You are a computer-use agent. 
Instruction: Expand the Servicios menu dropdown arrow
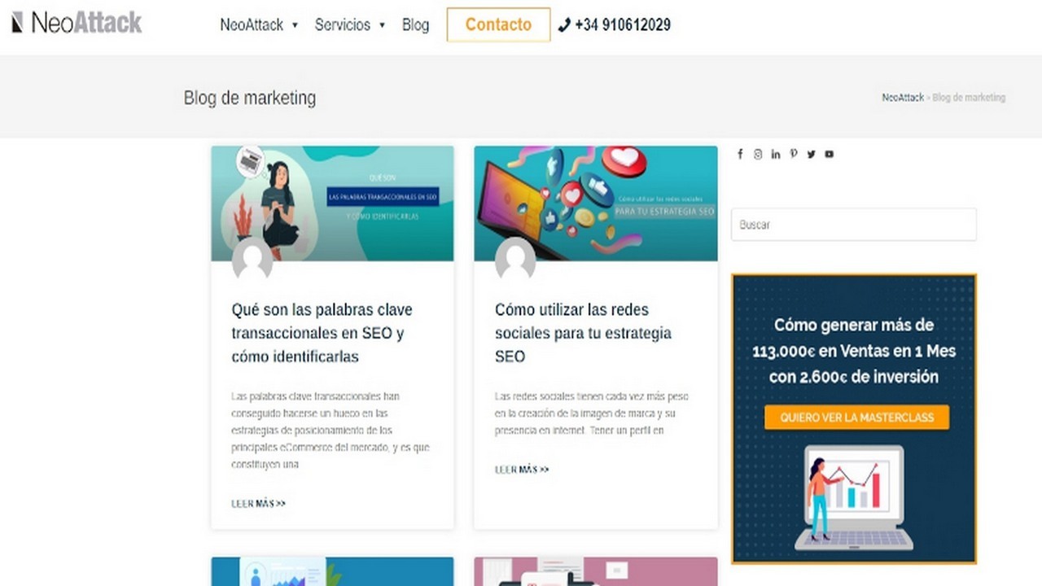382,25
